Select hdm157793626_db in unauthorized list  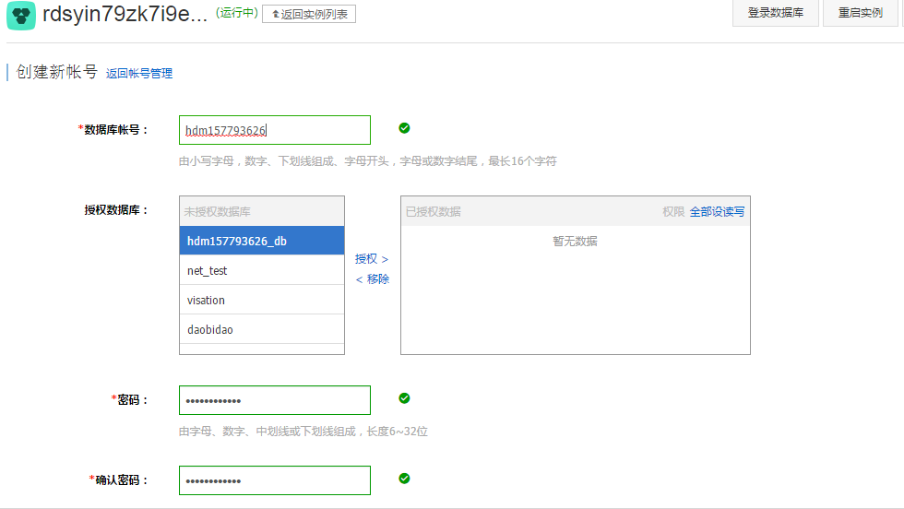tap(262, 241)
